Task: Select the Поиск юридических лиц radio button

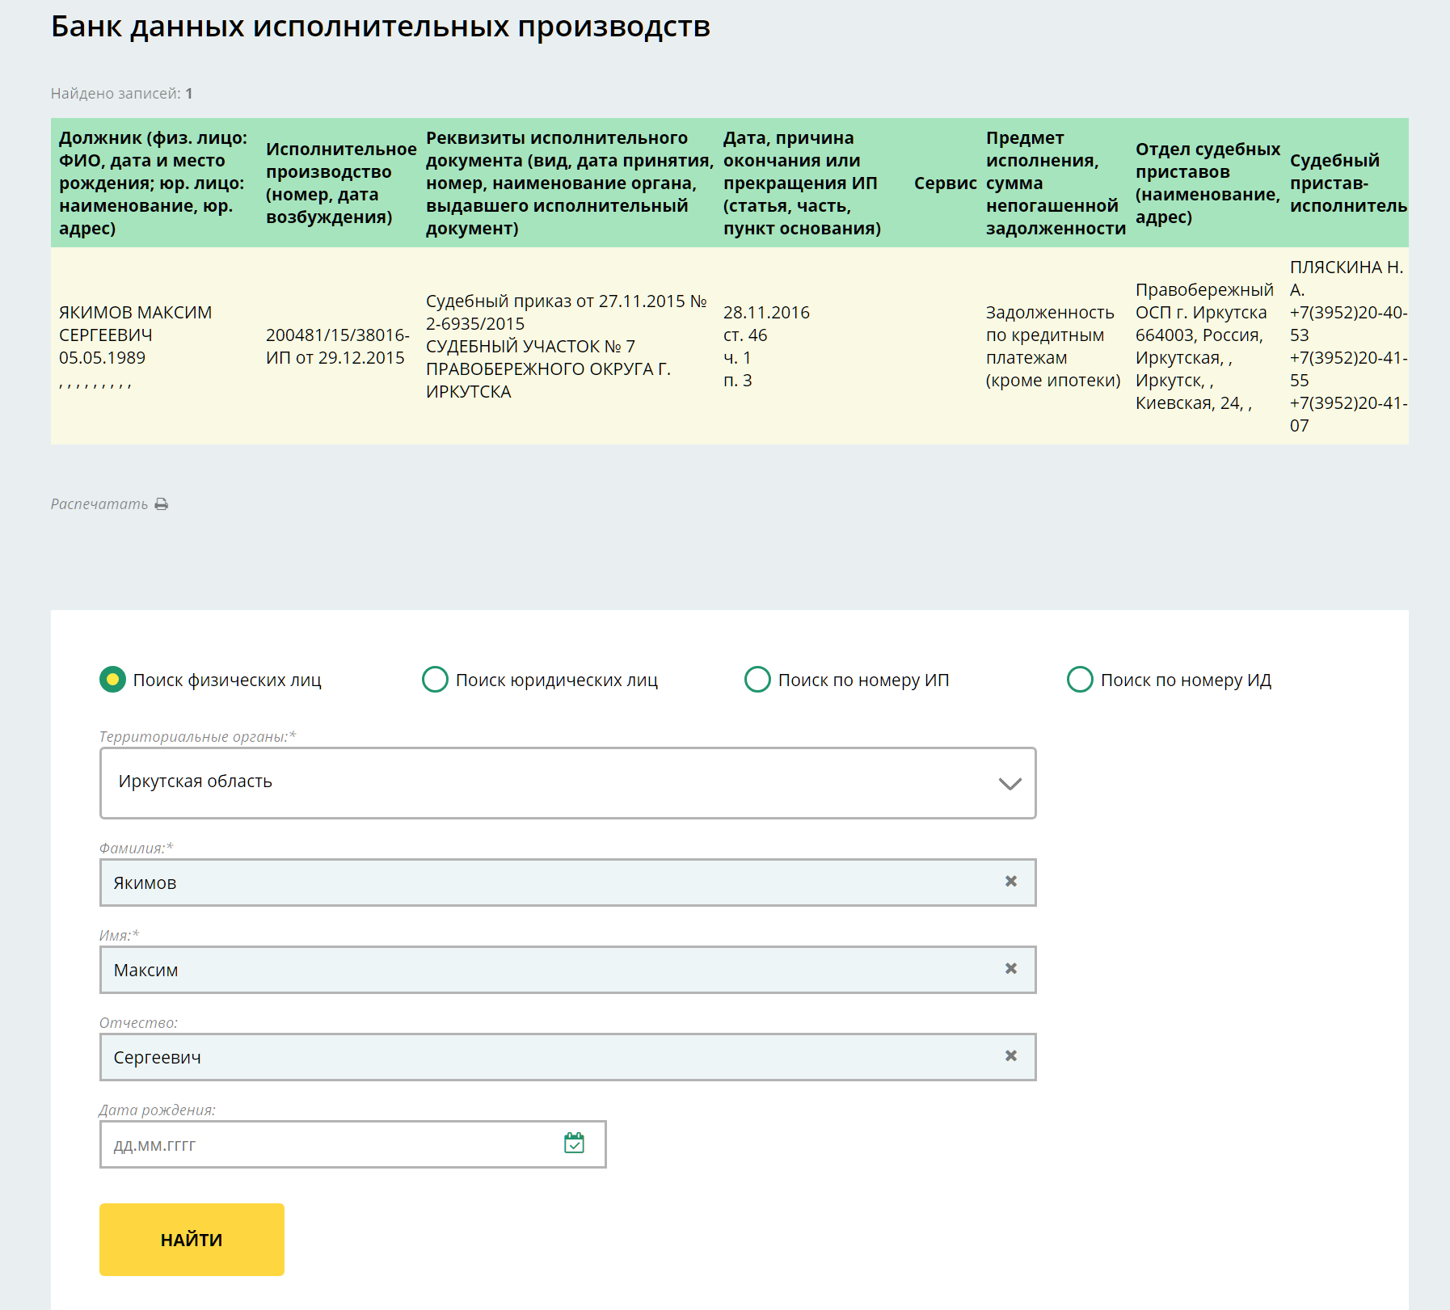Action: pyautogui.click(x=435, y=680)
